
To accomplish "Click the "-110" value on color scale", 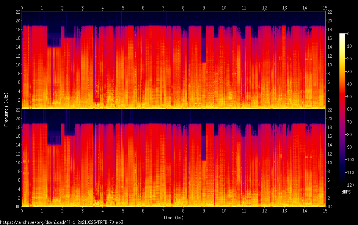I will tap(349, 173).
